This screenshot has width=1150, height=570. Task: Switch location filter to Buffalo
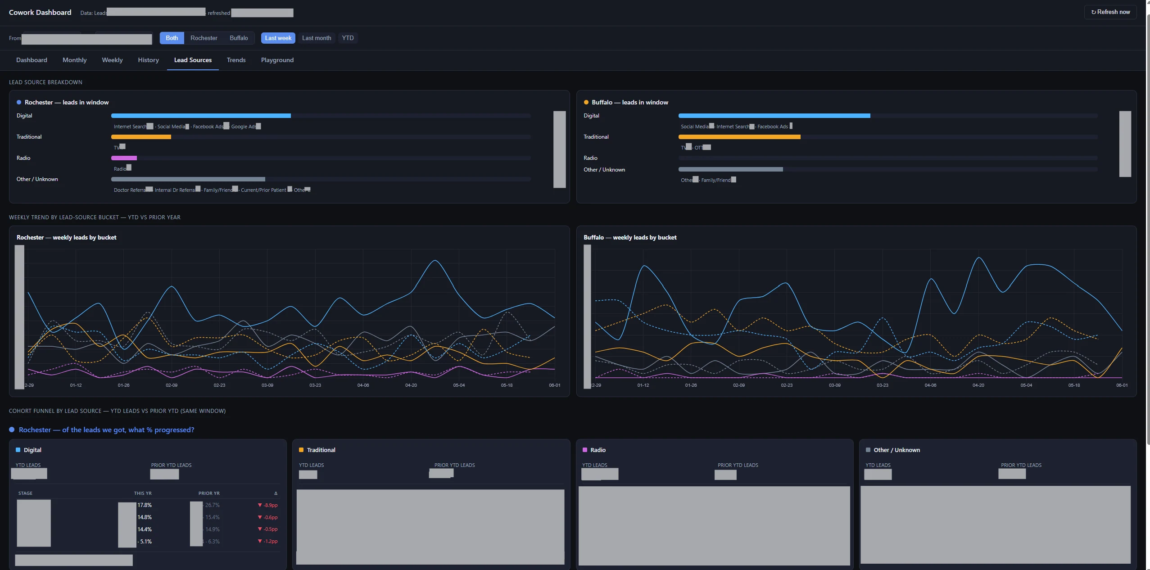coord(239,38)
